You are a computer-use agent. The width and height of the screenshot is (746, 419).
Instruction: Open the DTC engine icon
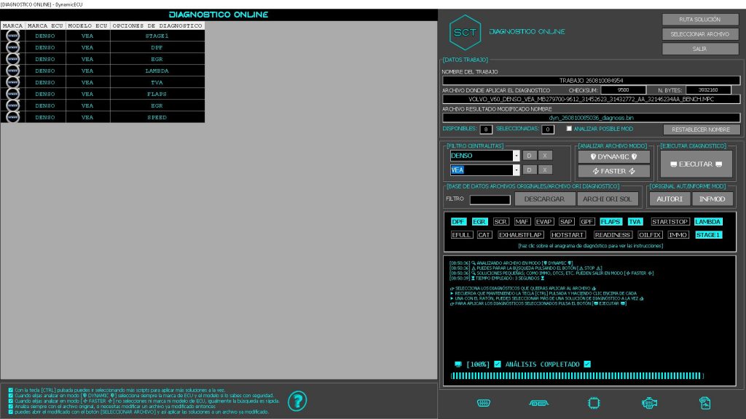point(649,403)
